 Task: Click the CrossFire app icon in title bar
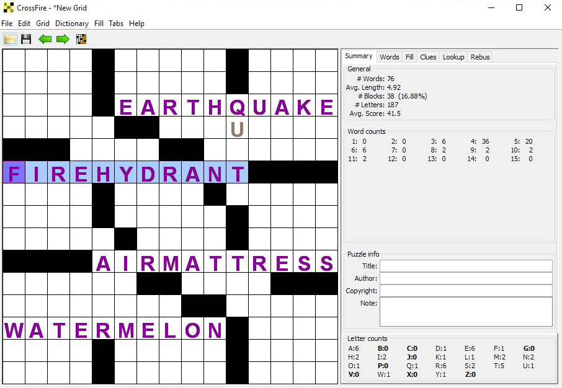tap(8, 8)
